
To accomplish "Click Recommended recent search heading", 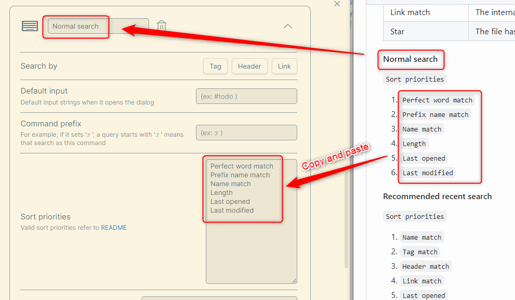I will 437,197.
